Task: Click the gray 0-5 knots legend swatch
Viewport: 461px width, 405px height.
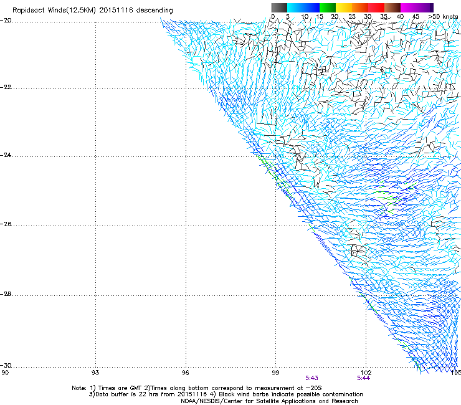Action: 279,7
